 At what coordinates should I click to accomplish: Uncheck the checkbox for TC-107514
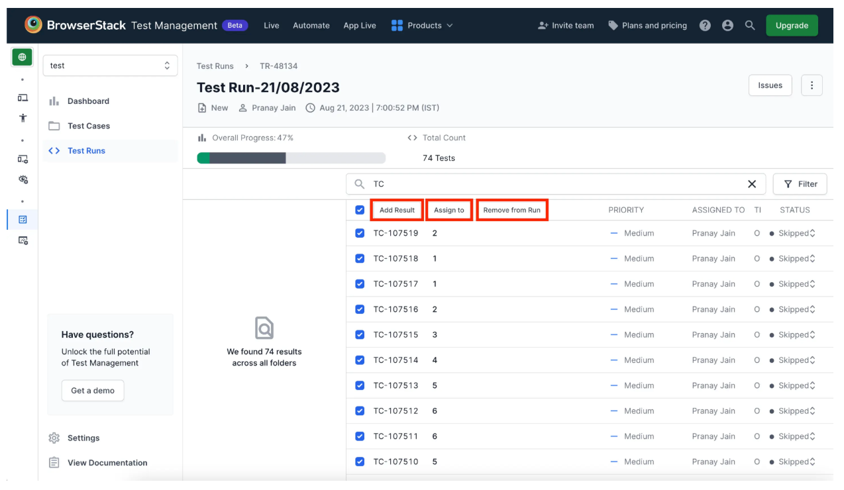click(360, 360)
